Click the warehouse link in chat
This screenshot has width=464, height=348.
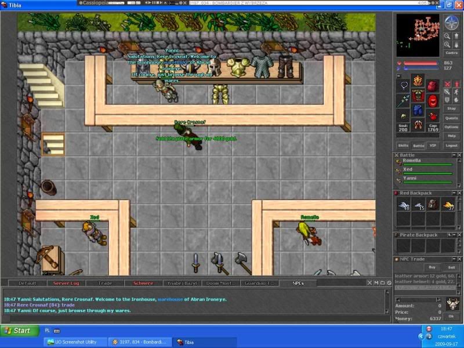tap(170, 299)
